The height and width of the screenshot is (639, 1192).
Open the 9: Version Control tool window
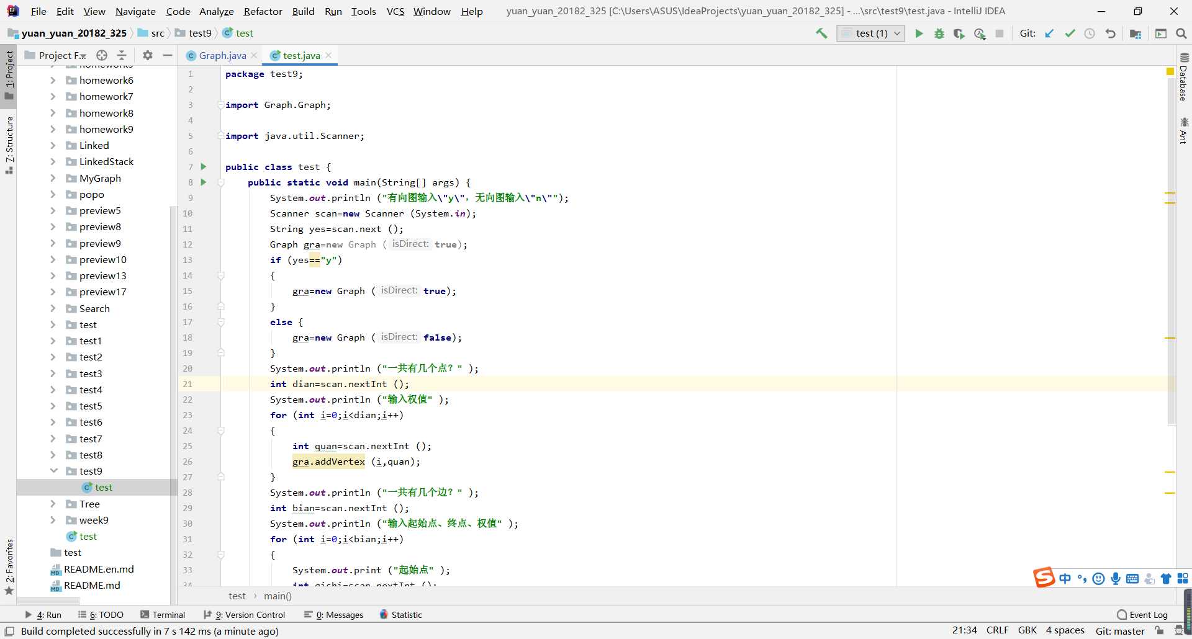point(244,615)
